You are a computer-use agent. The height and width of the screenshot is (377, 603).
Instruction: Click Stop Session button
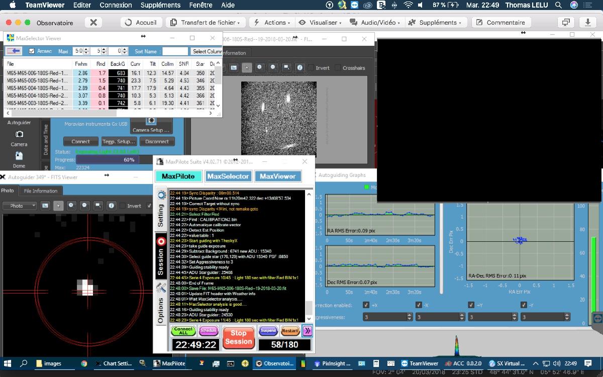pos(239,337)
